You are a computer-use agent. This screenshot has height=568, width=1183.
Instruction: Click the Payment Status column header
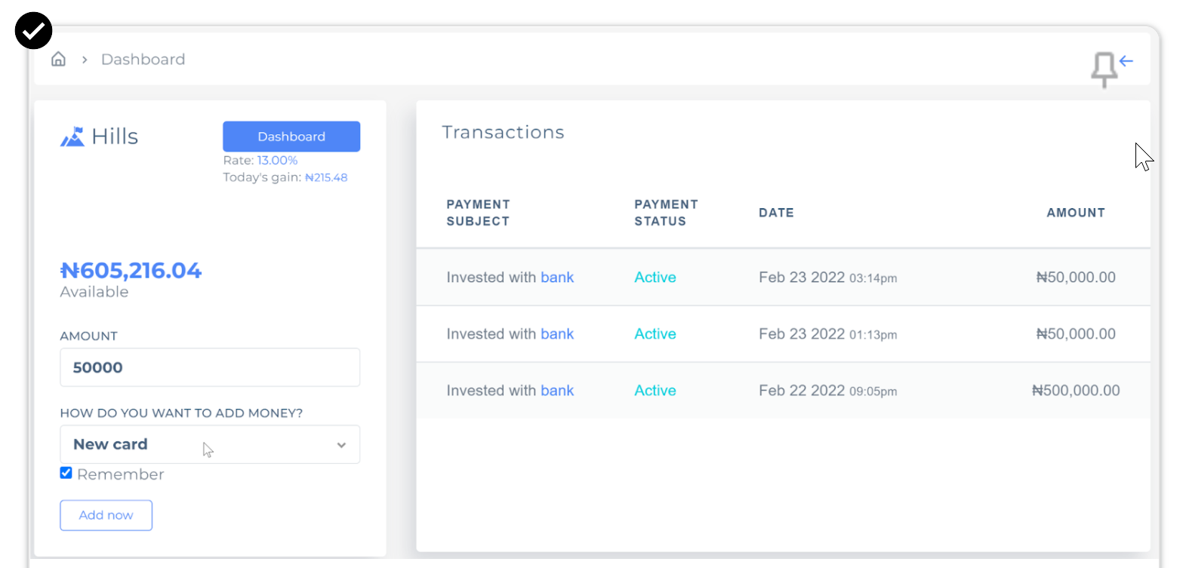666,213
